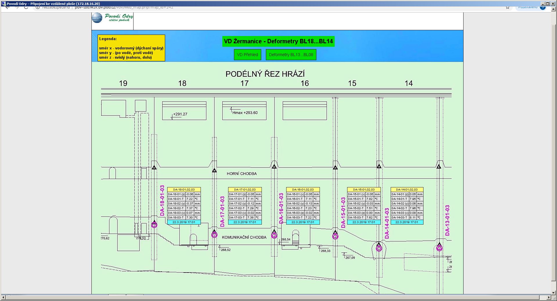Click the vertical magenta label DA-16-01-03
This screenshot has height=301, width=557.
click(281, 208)
